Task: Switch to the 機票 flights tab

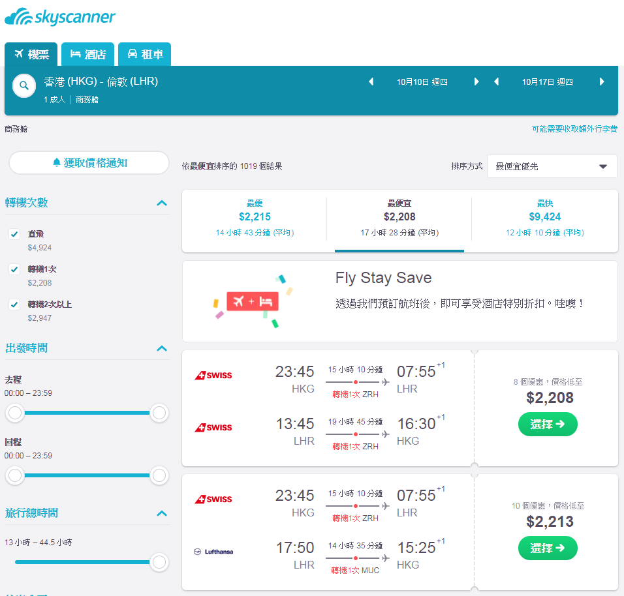Action: [31, 54]
